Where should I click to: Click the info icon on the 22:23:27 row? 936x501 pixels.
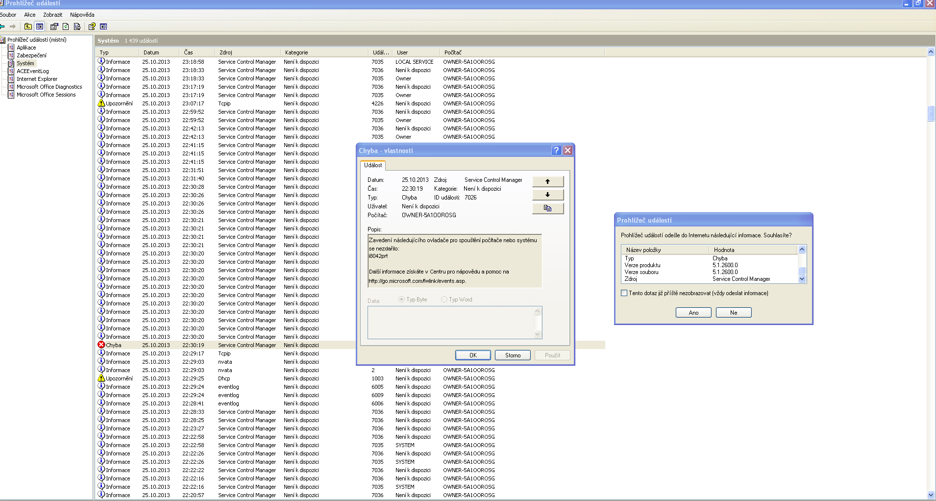101,428
